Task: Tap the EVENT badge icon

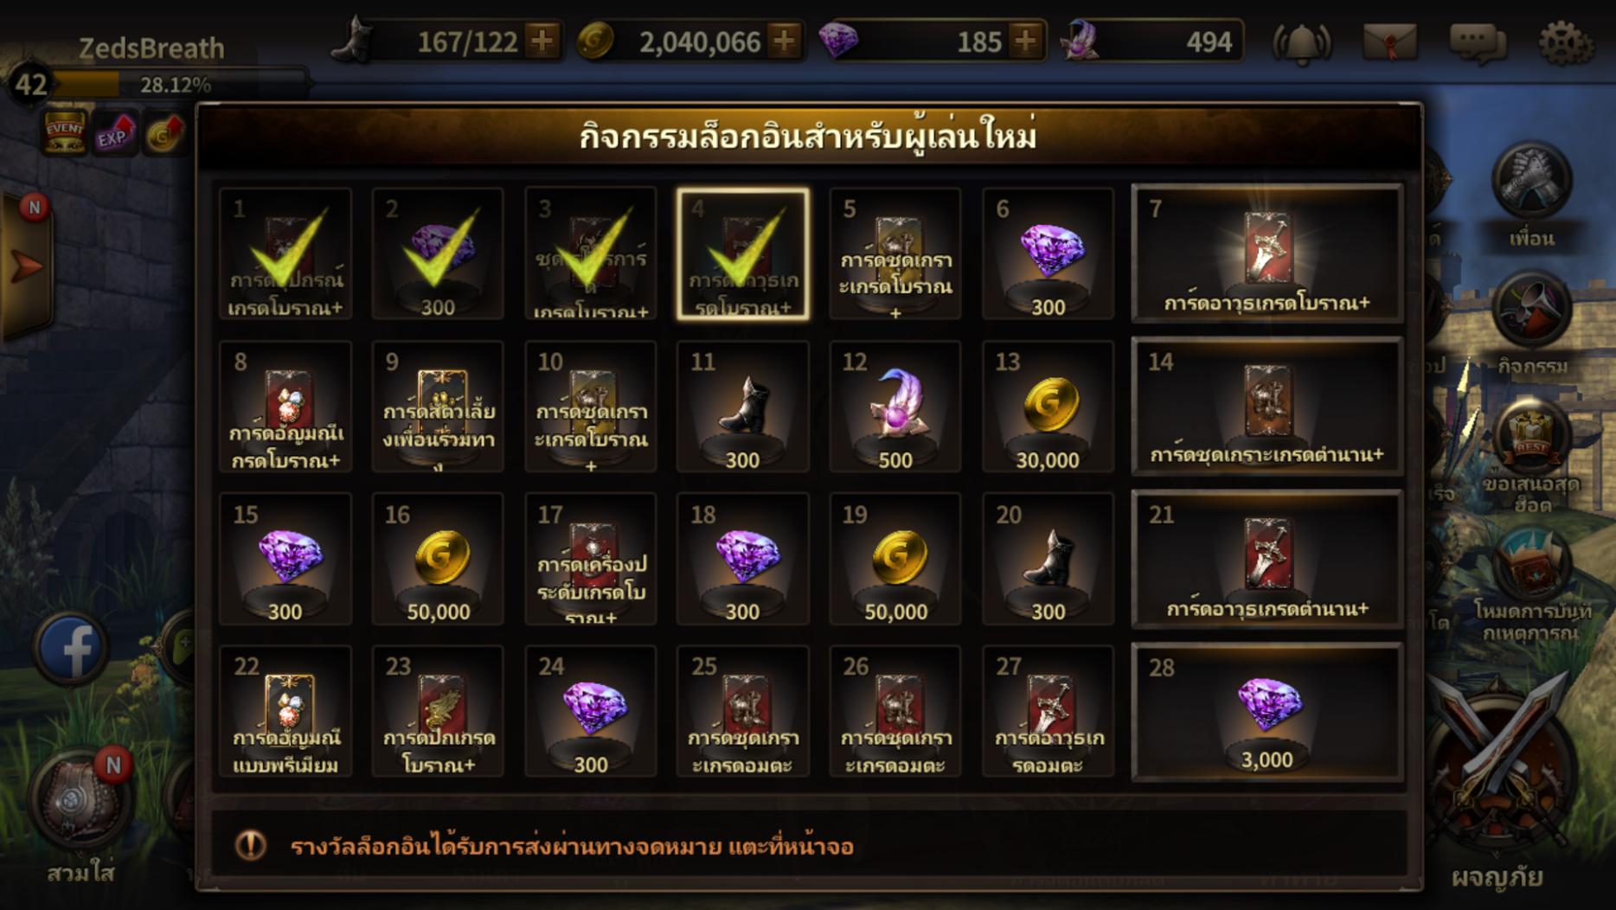Action: 65,133
